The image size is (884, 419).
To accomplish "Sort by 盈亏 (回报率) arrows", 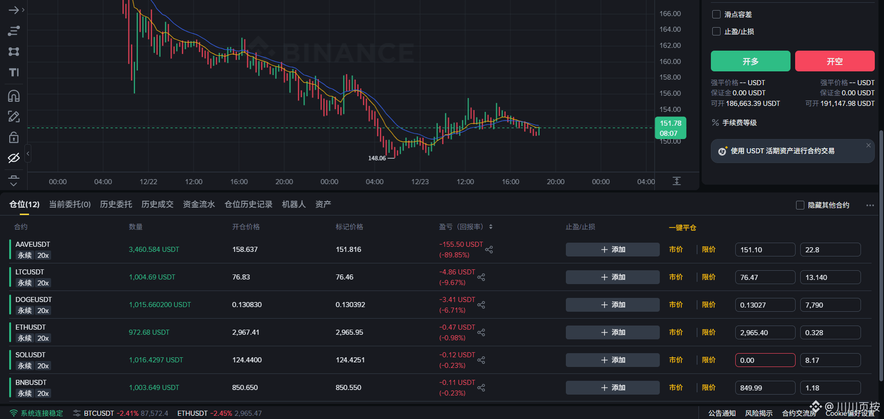I will click(491, 227).
